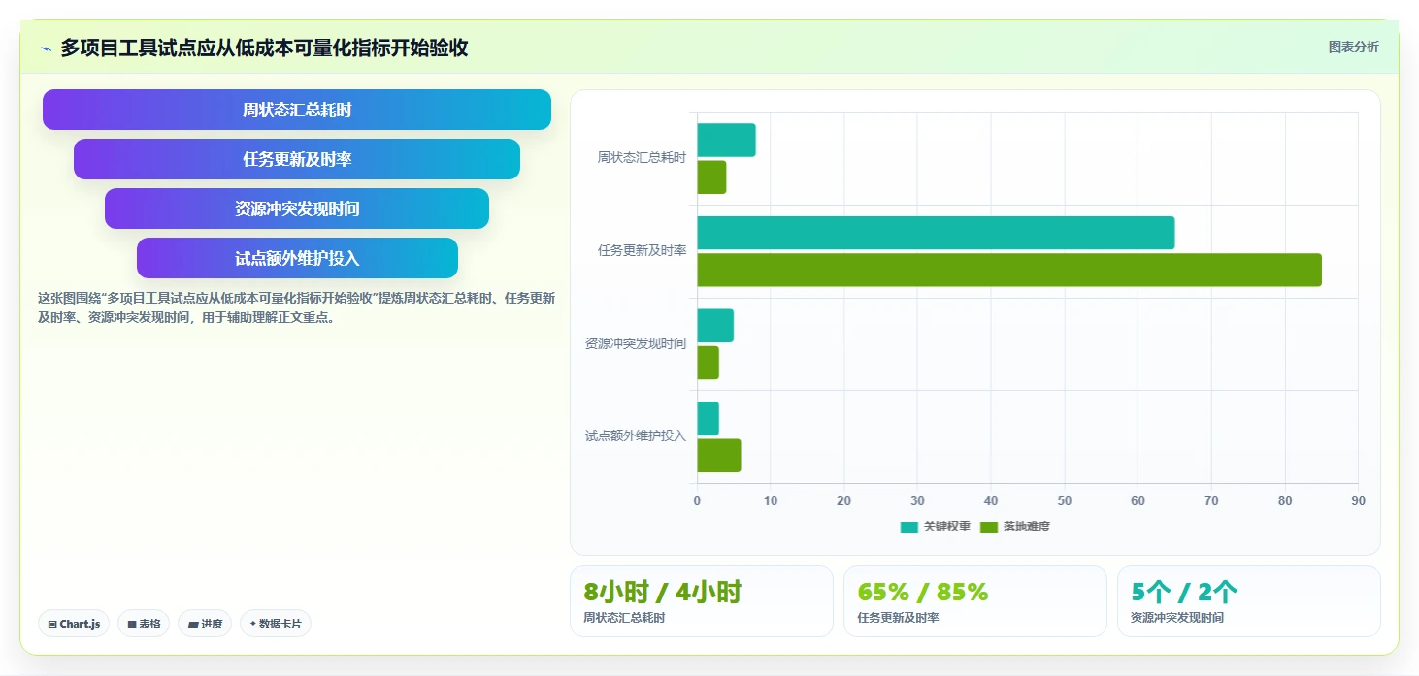This screenshot has height=676, width=1419.
Task: Open the 65% / 85% data card
Action: [975, 601]
